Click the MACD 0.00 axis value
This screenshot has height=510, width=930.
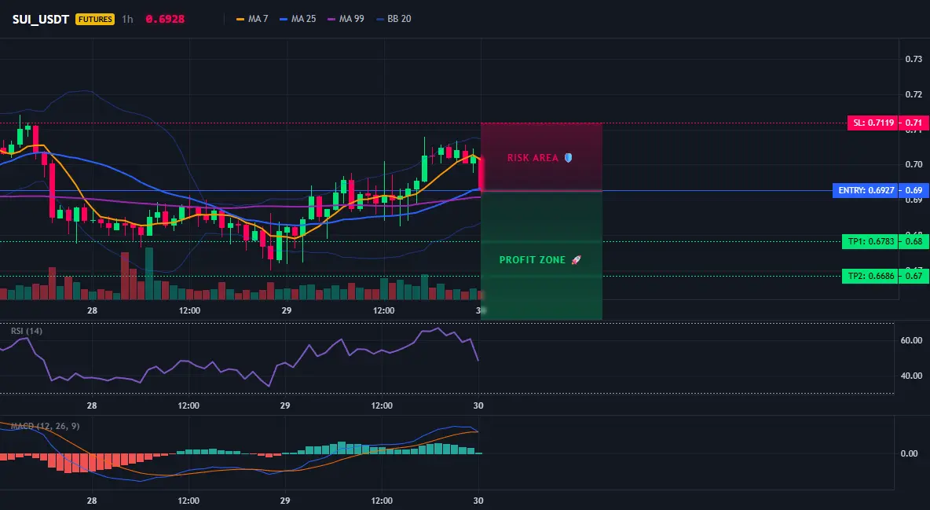[910, 453]
